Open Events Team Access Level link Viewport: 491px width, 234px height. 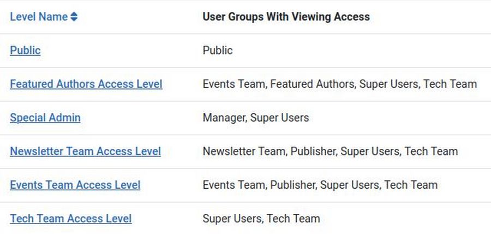75,185
